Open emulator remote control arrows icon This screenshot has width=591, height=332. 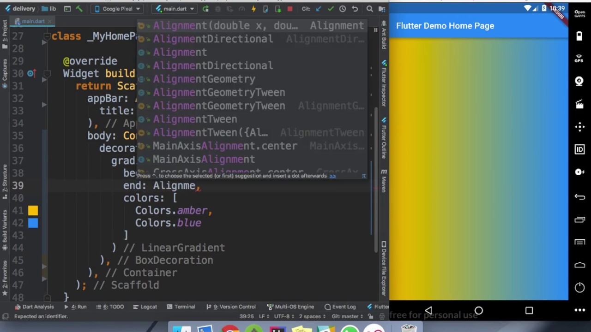[x=579, y=127]
